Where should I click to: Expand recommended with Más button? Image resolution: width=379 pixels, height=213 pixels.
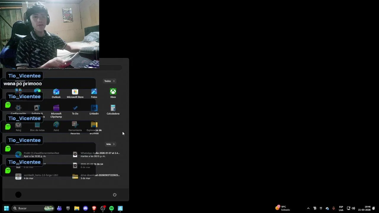[110, 144]
